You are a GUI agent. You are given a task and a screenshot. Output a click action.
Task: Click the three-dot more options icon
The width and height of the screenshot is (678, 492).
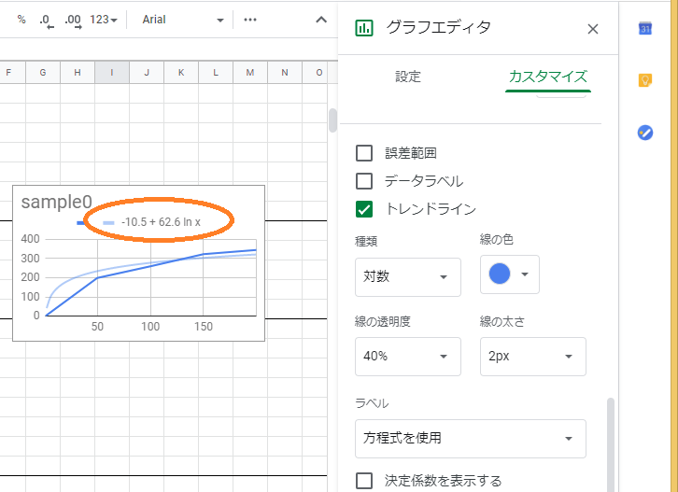[x=249, y=20]
